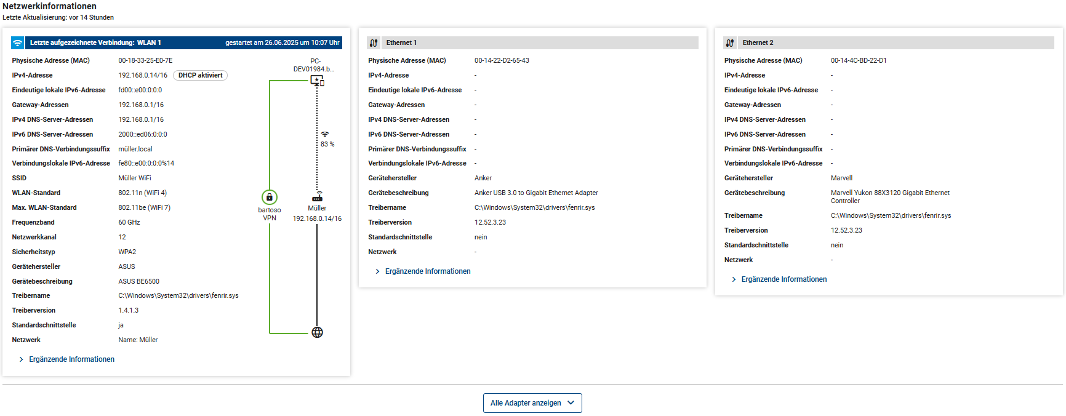1066x416 pixels.
Task: Click the PC device icon in diagram
Action: pyautogui.click(x=317, y=81)
